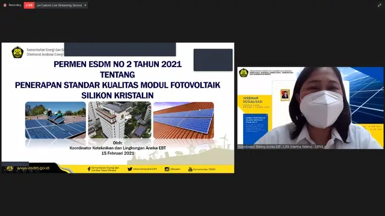The image size is (385, 216).
Task: Click 'SILIKON KRISTALIN' heading text
Action: [x=118, y=95]
